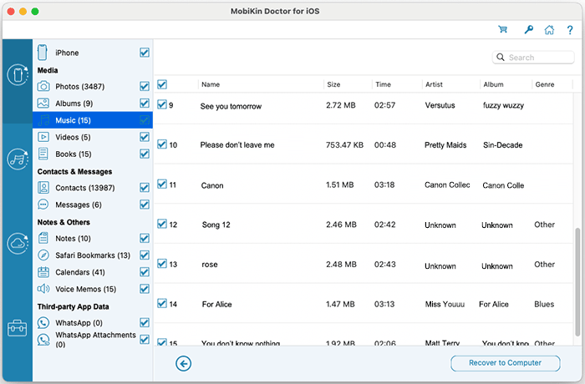Click Recover to Computer button
Viewport: 585px width, 384px height.
click(x=505, y=363)
